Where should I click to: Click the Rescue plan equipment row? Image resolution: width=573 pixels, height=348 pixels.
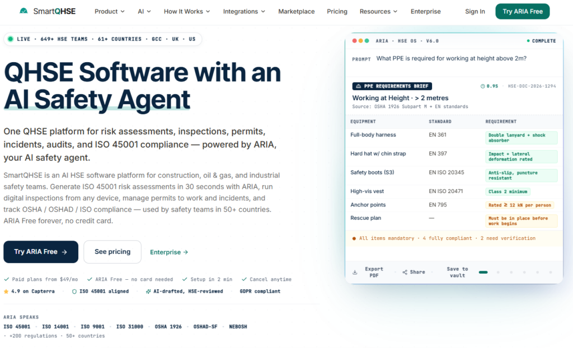click(x=454, y=221)
